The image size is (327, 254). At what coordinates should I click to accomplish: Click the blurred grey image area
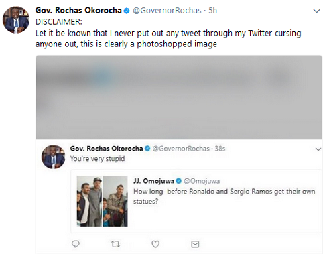(179, 97)
